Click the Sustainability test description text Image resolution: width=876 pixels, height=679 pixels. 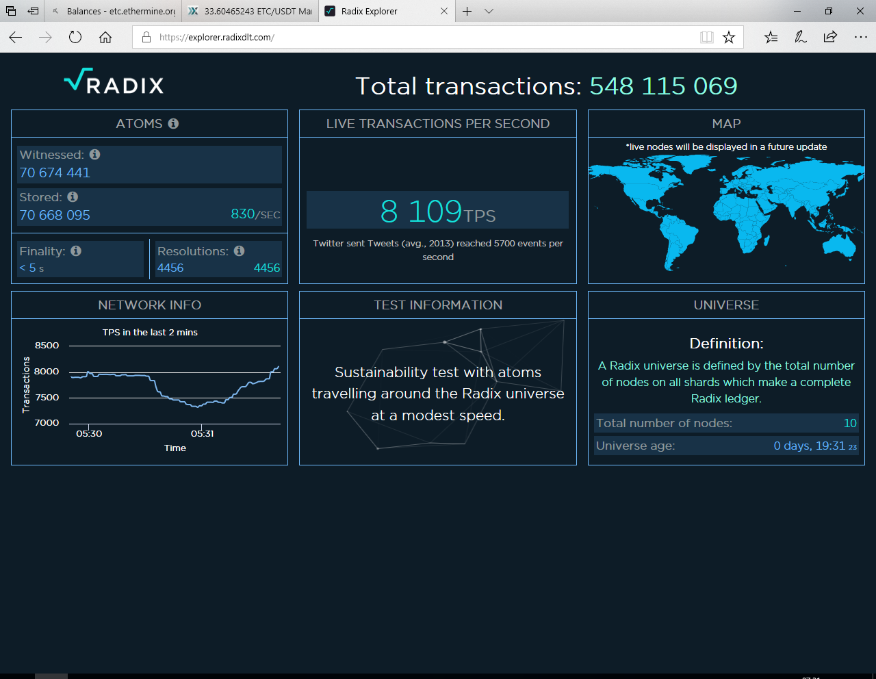coord(438,394)
